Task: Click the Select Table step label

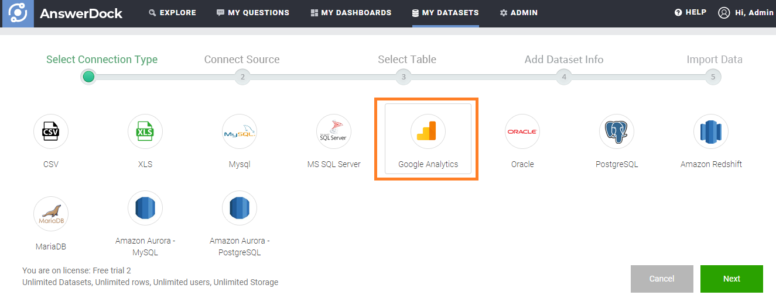Action: (x=407, y=60)
